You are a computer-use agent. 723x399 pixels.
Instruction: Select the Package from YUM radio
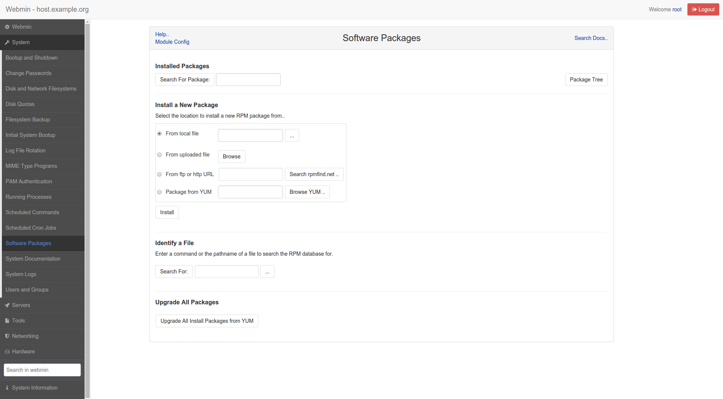pyautogui.click(x=159, y=192)
